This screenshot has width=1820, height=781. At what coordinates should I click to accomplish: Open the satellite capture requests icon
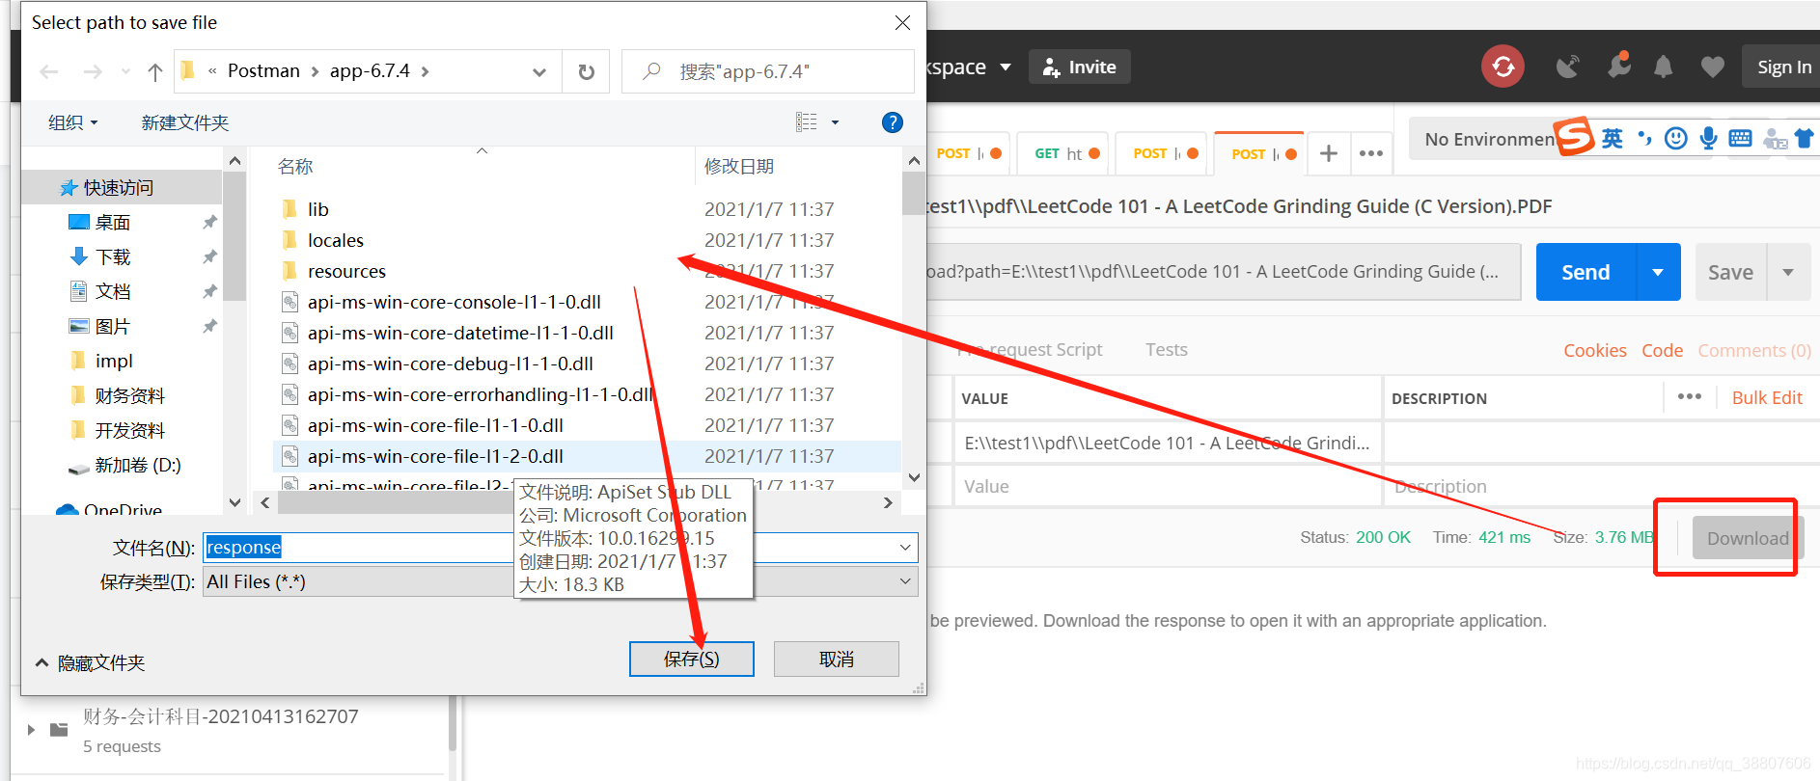pos(1568,67)
